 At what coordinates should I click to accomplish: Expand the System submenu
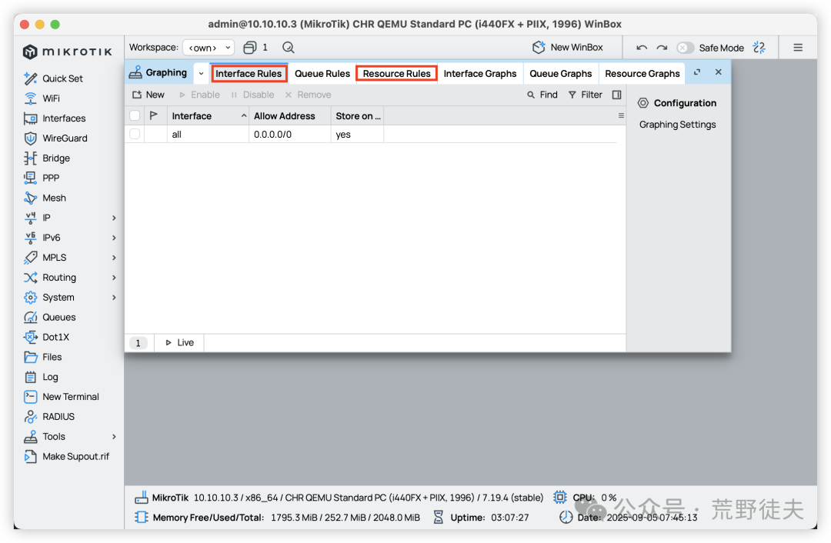pyautogui.click(x=114, y=297)
